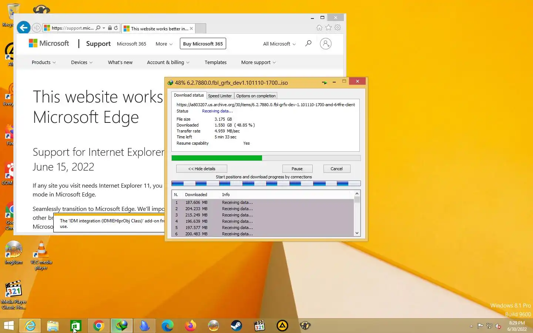Collapse the details with Hide details button
533x333 pixels.
(x=201, y=169)
